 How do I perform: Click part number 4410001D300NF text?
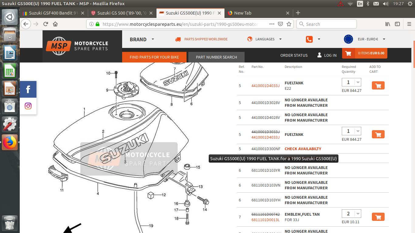266,149
